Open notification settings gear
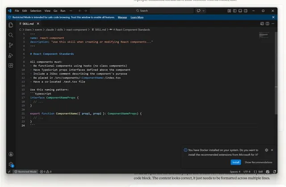Screen dimensions: 286x187 [266, 150]
